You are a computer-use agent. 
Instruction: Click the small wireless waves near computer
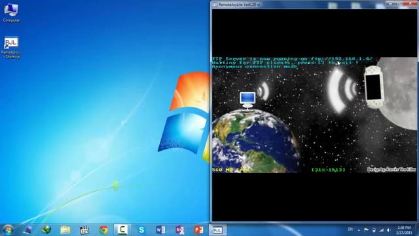click(263, 91)
